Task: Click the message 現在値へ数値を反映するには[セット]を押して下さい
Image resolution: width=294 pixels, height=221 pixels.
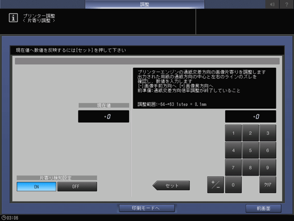Action: [71, 50]
